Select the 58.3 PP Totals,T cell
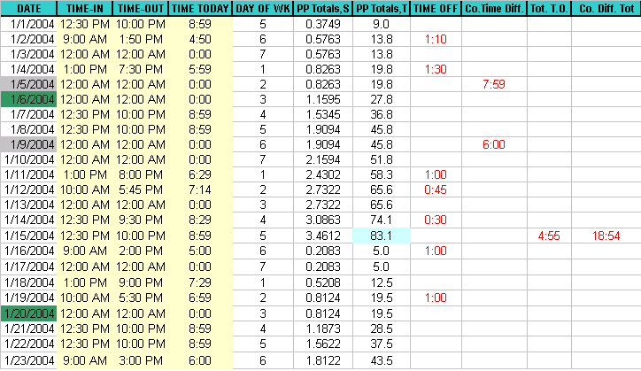This screenshot has height=371, width=641. (382, 174)
